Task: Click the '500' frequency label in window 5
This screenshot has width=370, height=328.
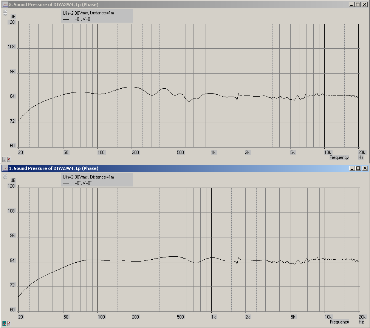Action: 180,152
